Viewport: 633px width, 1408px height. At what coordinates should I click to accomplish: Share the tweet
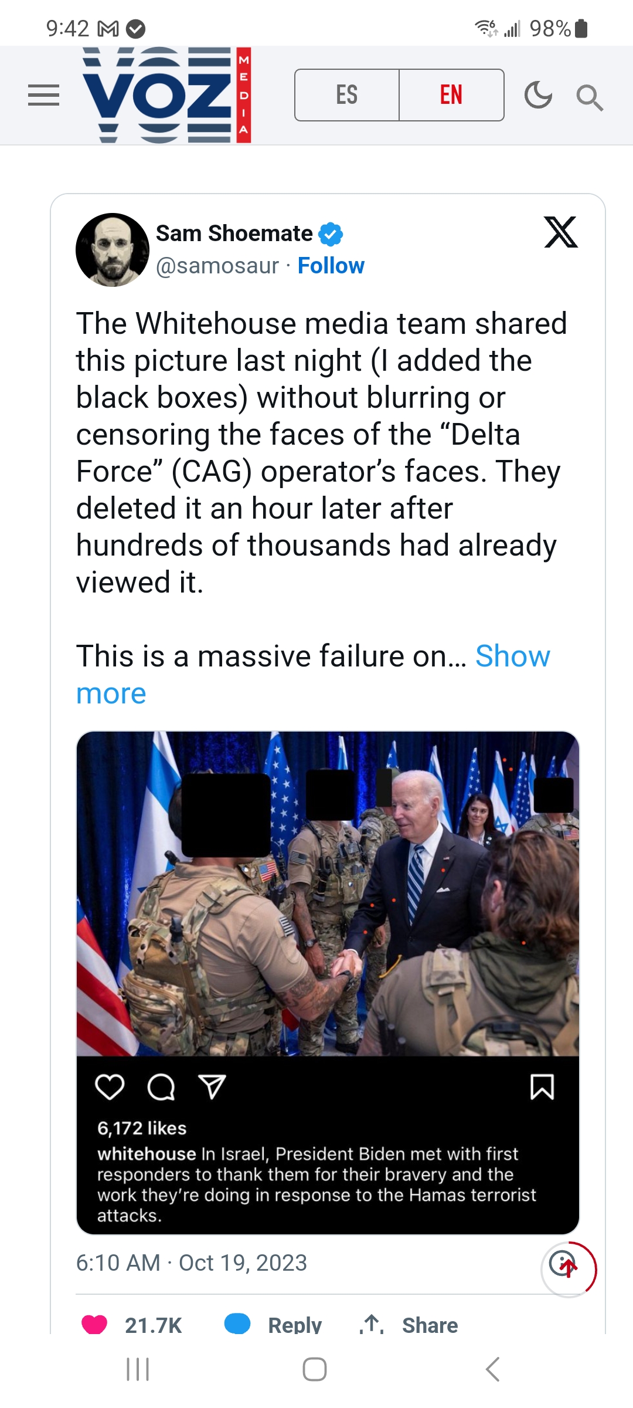[x=409, y=1325]
